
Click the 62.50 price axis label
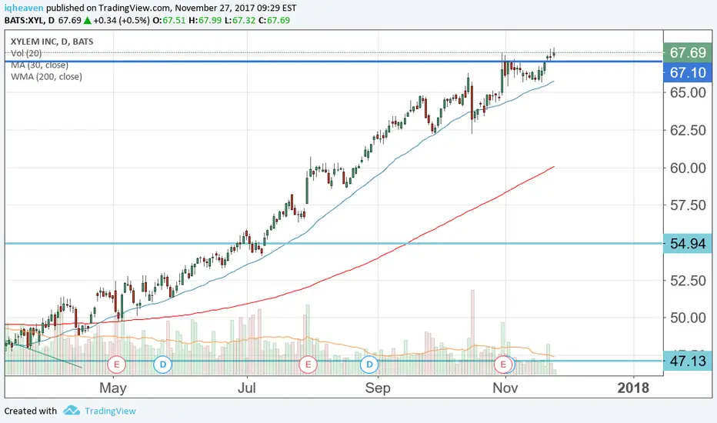688,130
